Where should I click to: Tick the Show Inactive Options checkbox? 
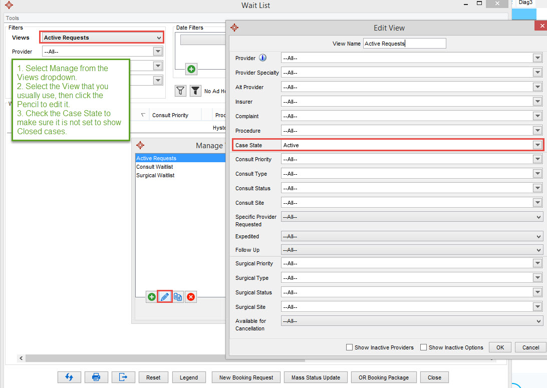423,347
